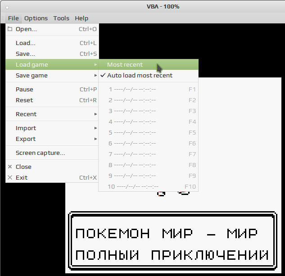This screenshot has height=276, width=285.
Task: Select load slot 9 (F9)
Action: 148,176
